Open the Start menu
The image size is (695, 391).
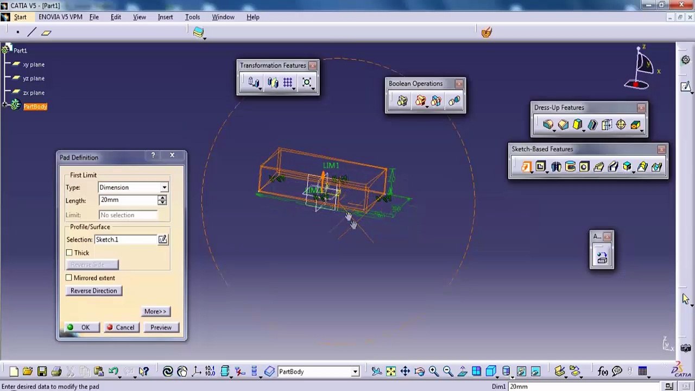(x=20, y=17)
